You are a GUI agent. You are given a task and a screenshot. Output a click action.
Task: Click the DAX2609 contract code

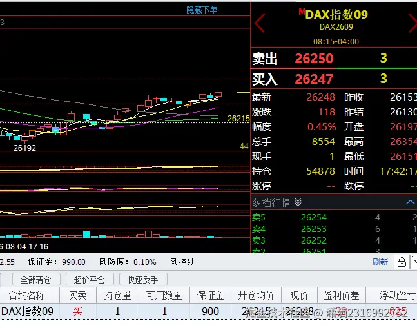coord(336,27)
